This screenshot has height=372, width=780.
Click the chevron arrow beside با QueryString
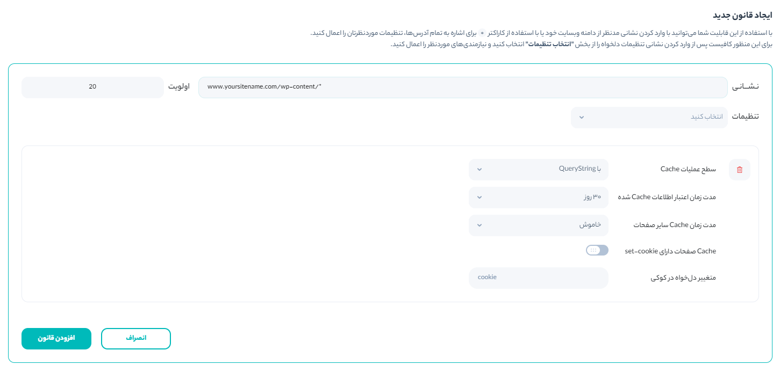(480, 170)
